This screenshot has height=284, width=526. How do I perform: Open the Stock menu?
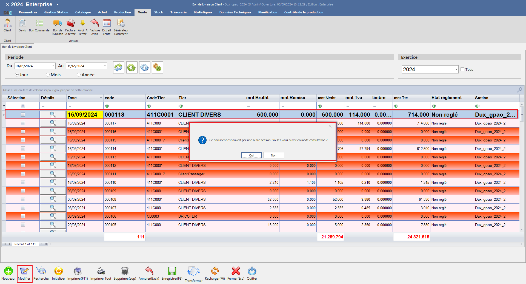(158, 12)
